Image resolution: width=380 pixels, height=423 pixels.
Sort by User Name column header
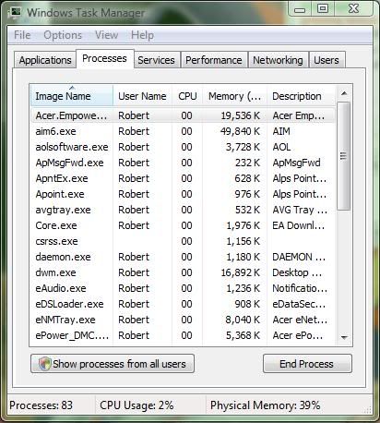click(142, 96)
